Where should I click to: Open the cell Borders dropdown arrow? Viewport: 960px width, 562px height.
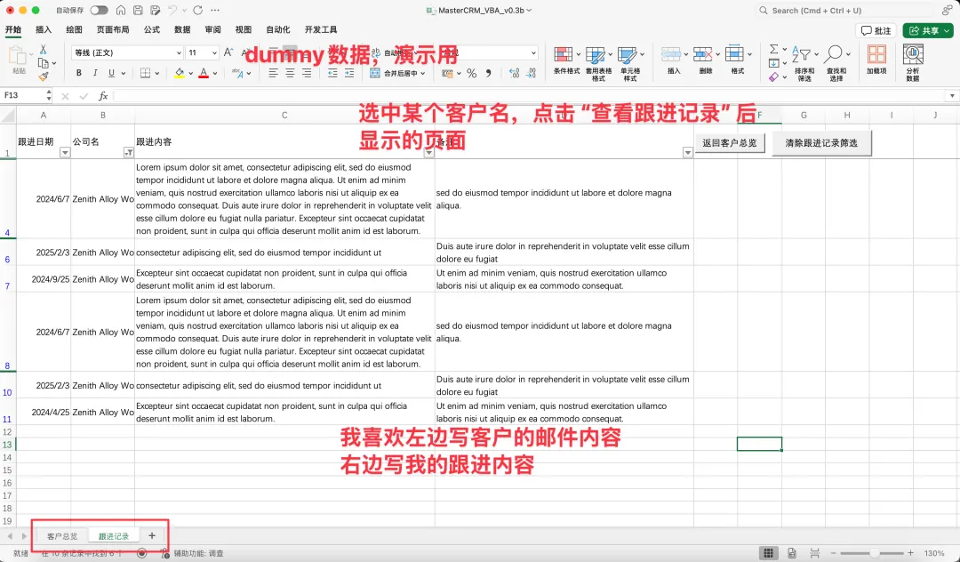tap(157, 74)
